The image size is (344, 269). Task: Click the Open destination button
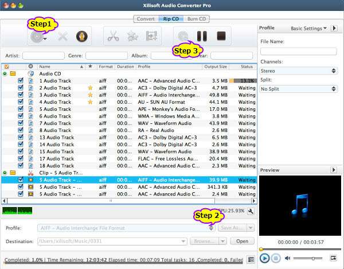(242, 241)
